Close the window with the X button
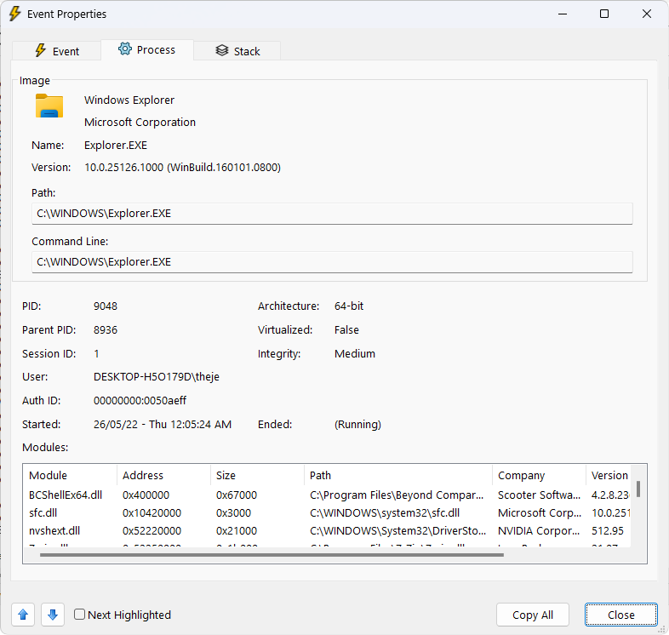The width and height of the screenshot is (669, 635). (x=646, y=14)
